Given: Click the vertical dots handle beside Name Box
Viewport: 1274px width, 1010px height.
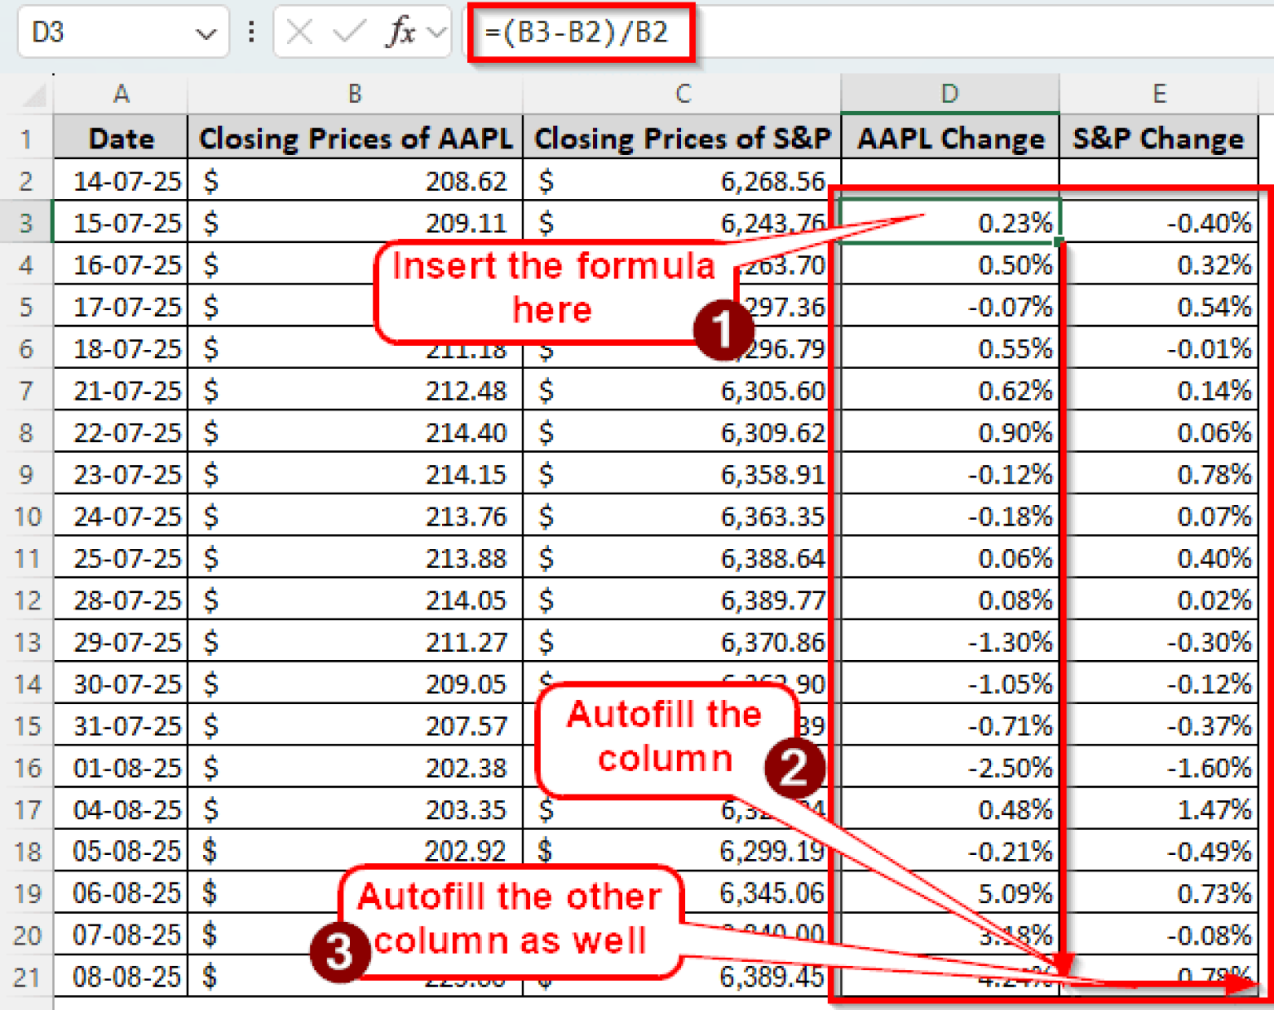Looking at the screenshot, I should (x=250, y=33).
